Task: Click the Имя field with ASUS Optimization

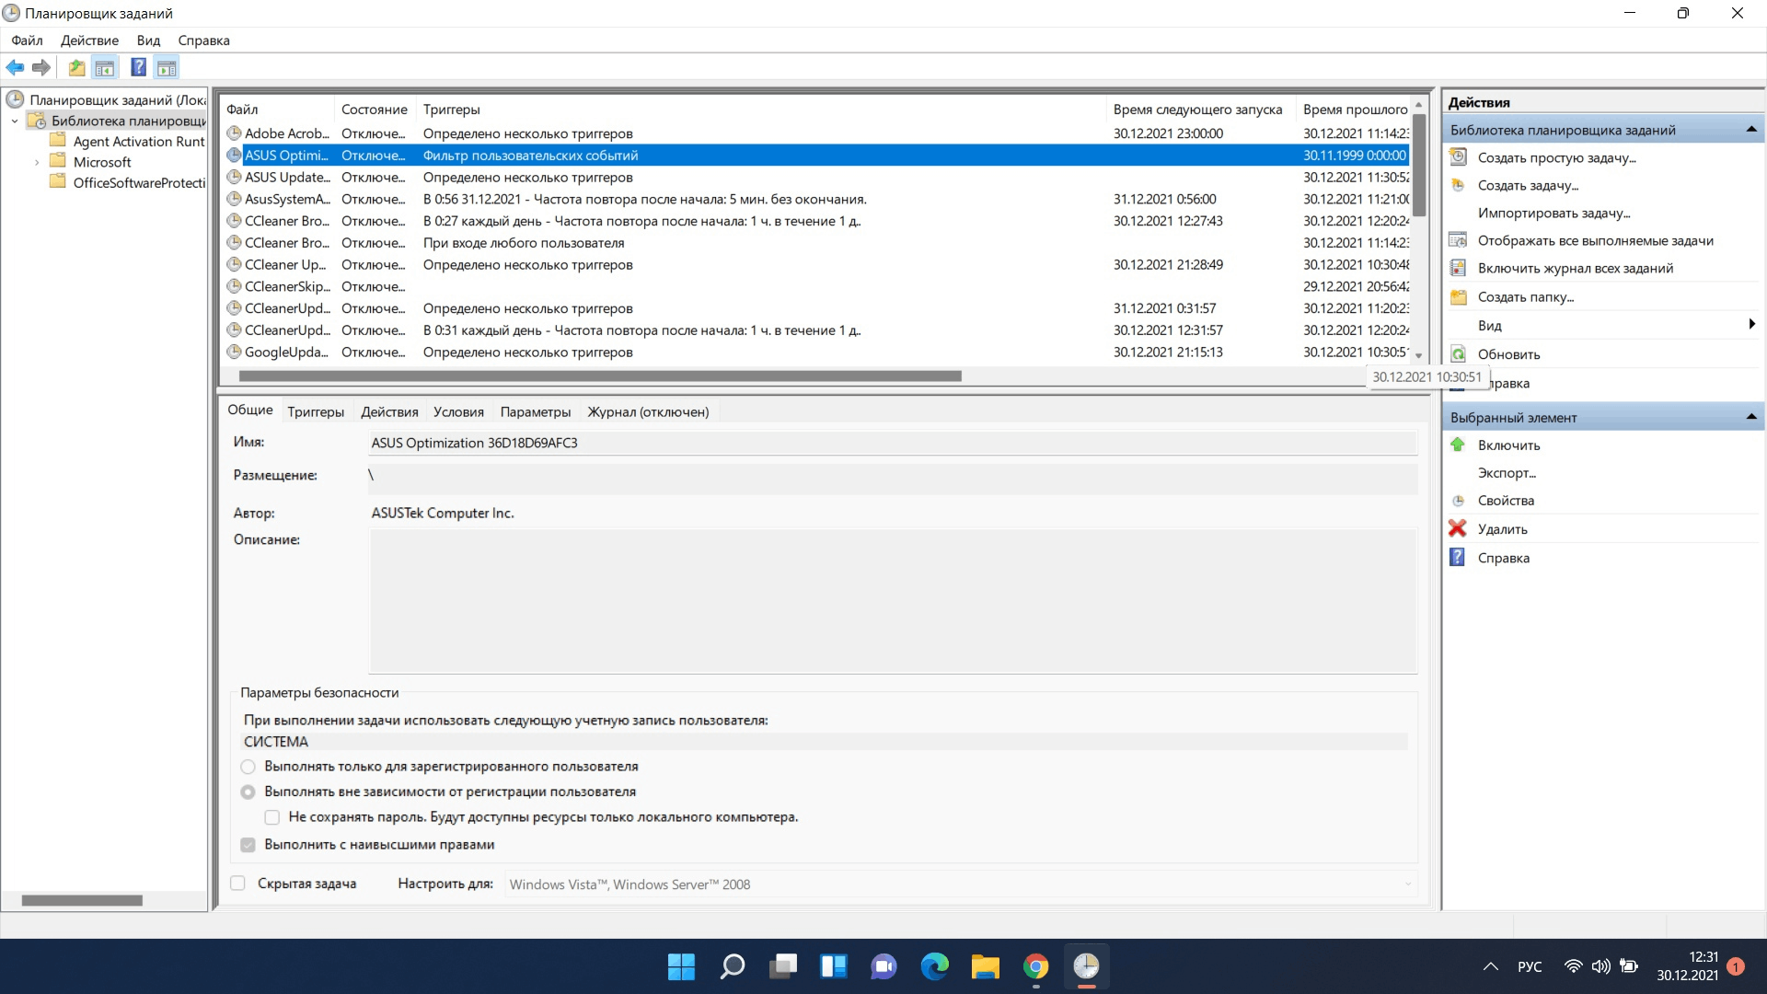Action: tap(892, 443)
